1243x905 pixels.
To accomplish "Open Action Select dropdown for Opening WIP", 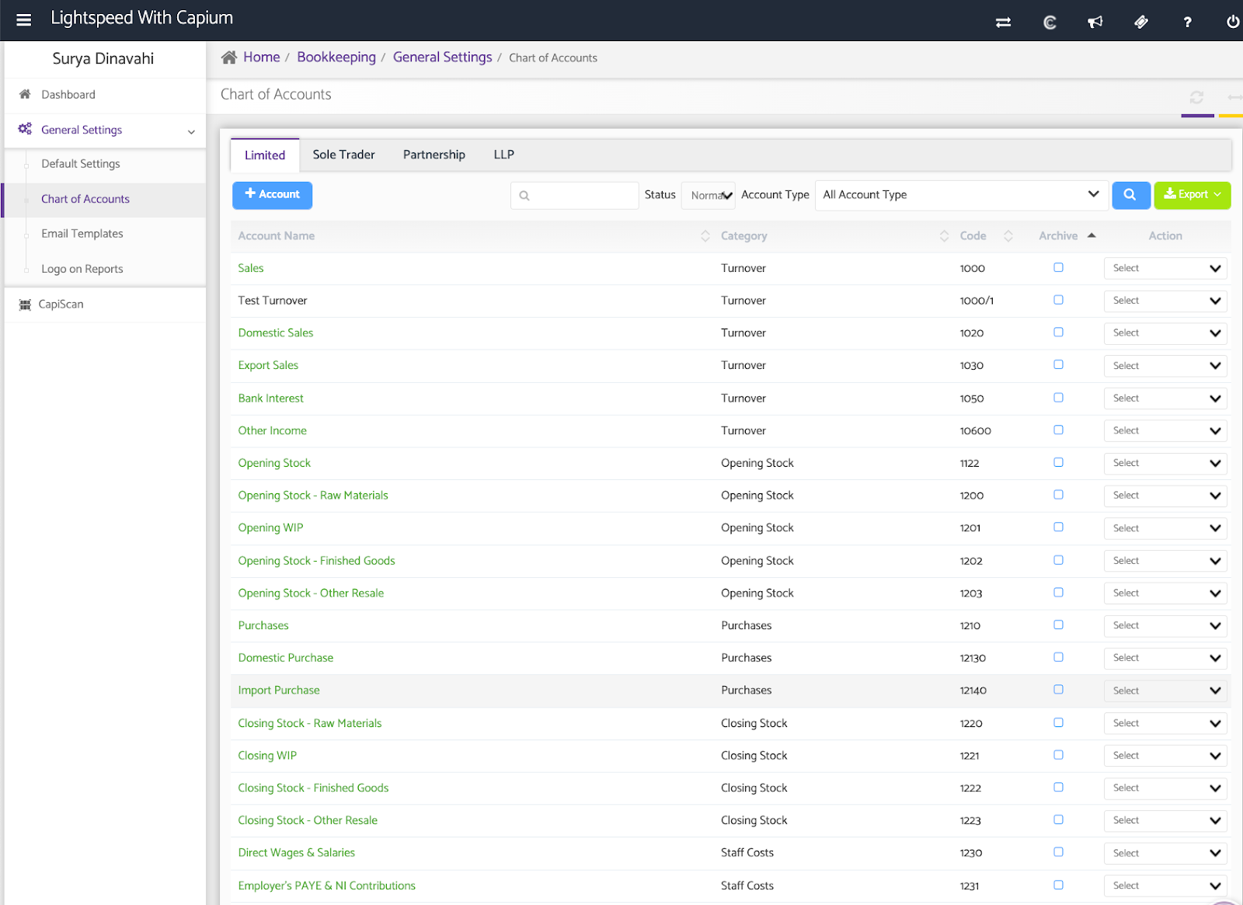I will pos(1165,528).
